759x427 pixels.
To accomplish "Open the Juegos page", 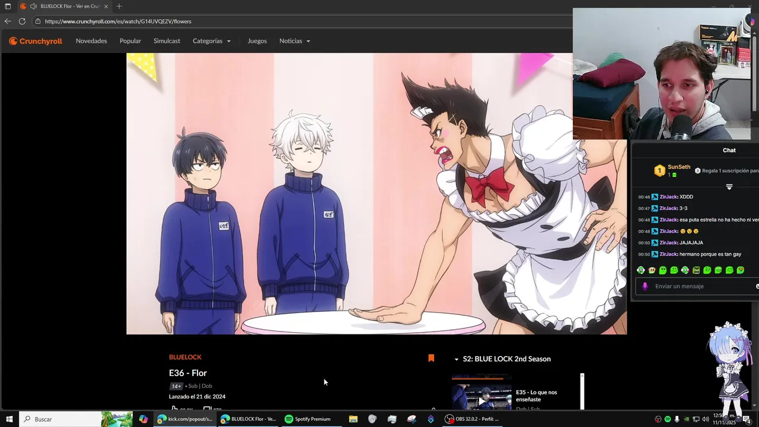I will [257, 41].
